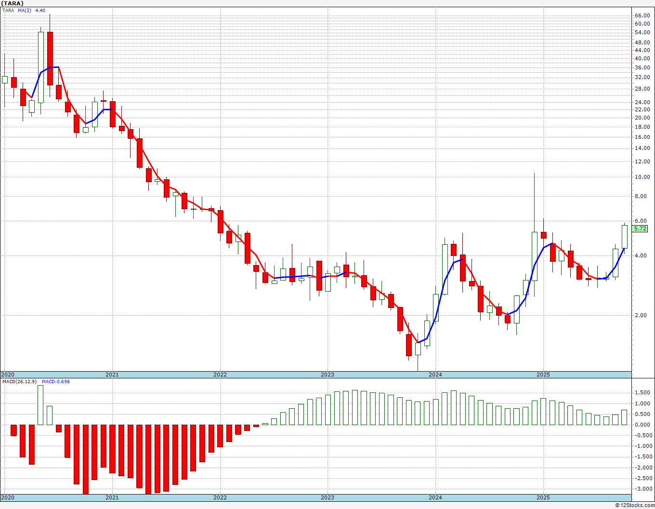Click 54.00 on the price axis
Viewport: 655px width, 509px height.
[642, 33]
